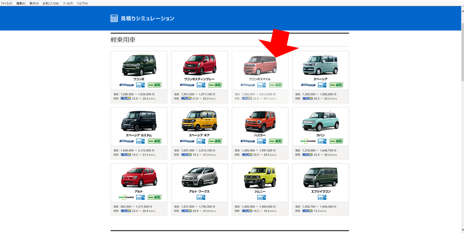Click the fuel value 23.4 ～ 25.8 km/L
Image resolution: width=464 pixels, height=233 pixels.
(x=144, y=211)
